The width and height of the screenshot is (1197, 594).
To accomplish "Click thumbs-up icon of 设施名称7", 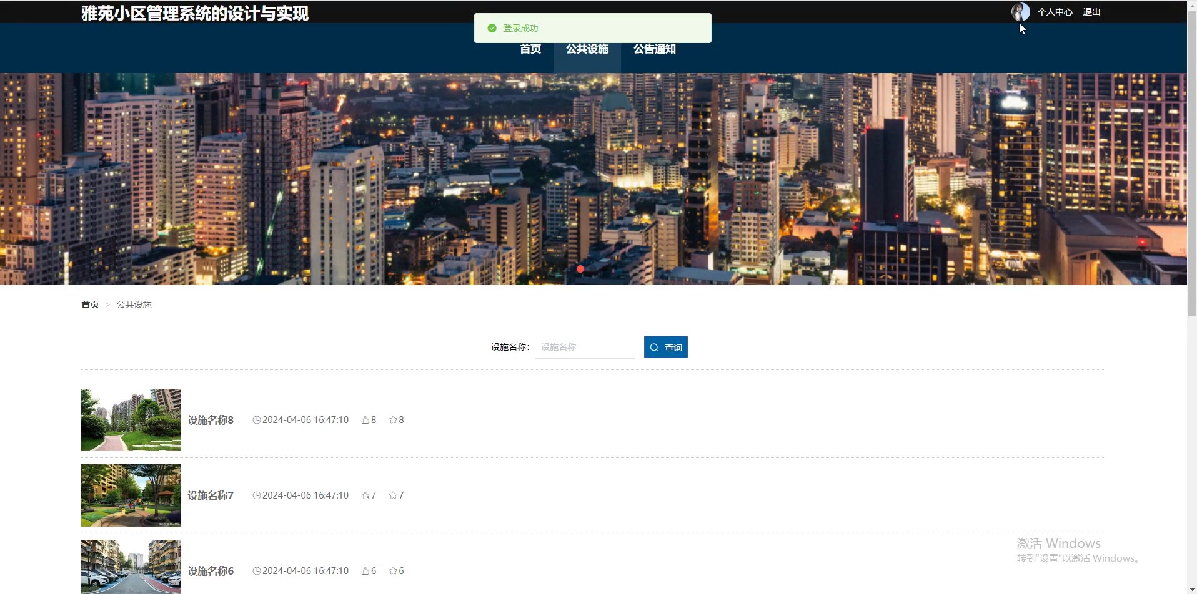I will click(x=365, y=495).
